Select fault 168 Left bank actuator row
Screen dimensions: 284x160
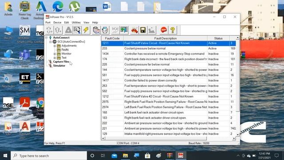[x=169, y=112]
